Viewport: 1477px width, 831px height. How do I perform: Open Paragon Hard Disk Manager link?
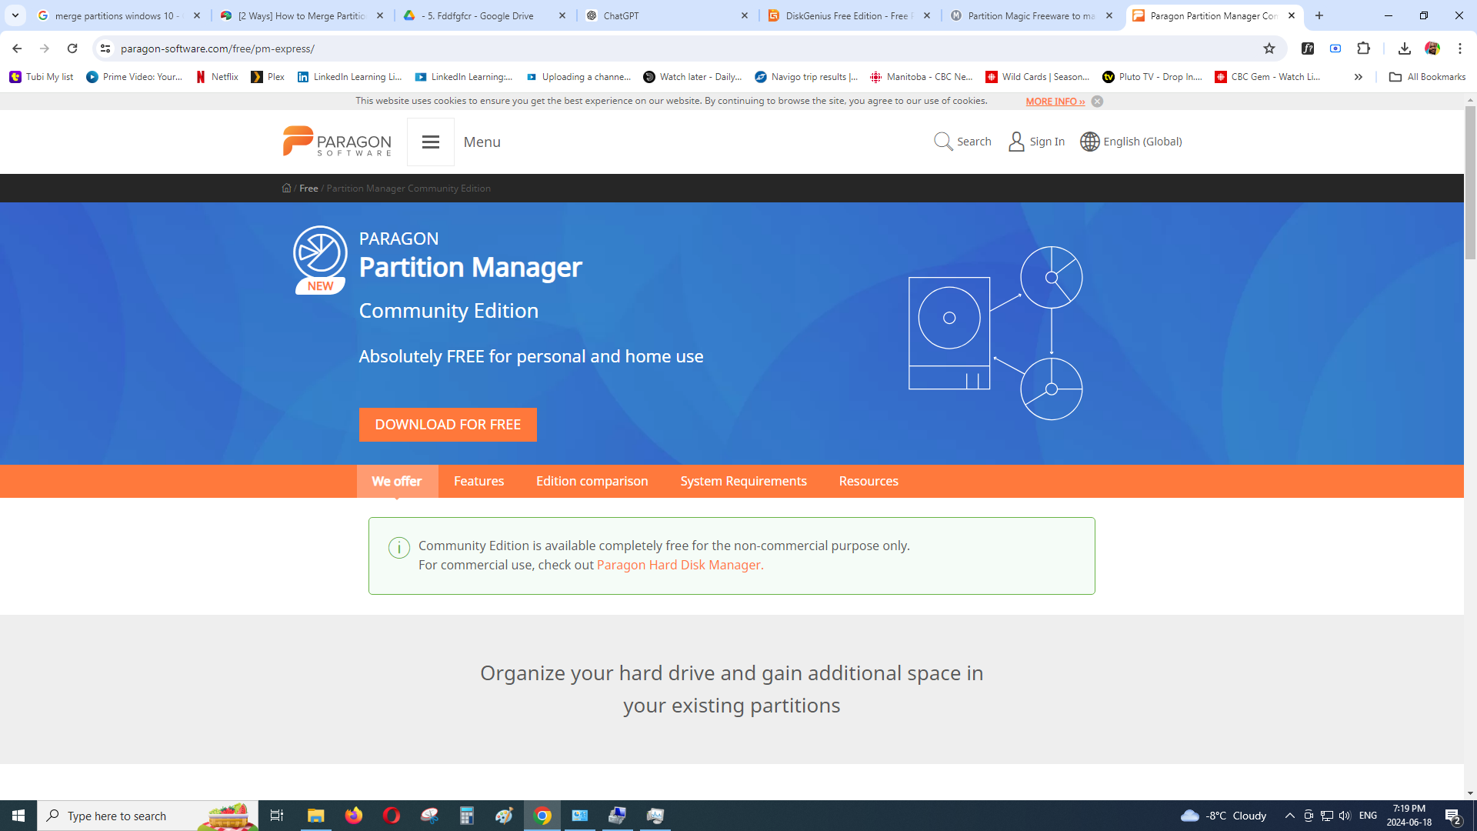coord(679,565)
